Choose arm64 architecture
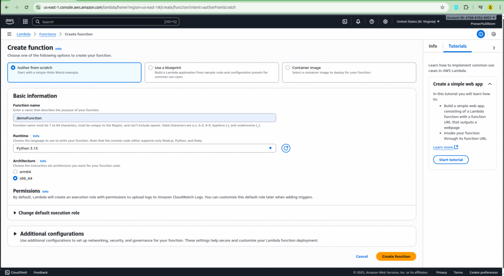The width and height of the screenshot is (504, 276). click(15, 172)
